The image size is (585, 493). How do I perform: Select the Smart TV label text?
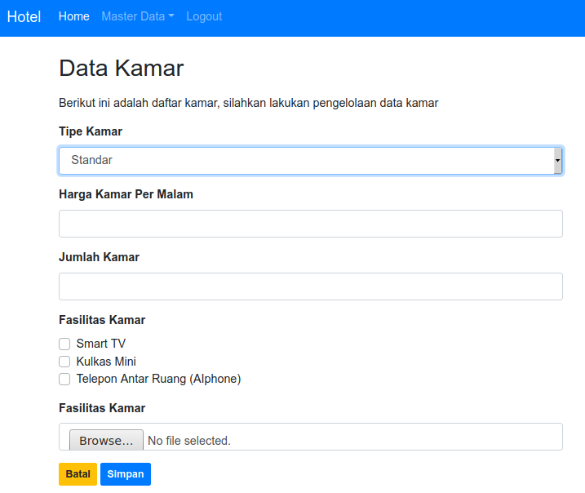[x=100, y=344]
